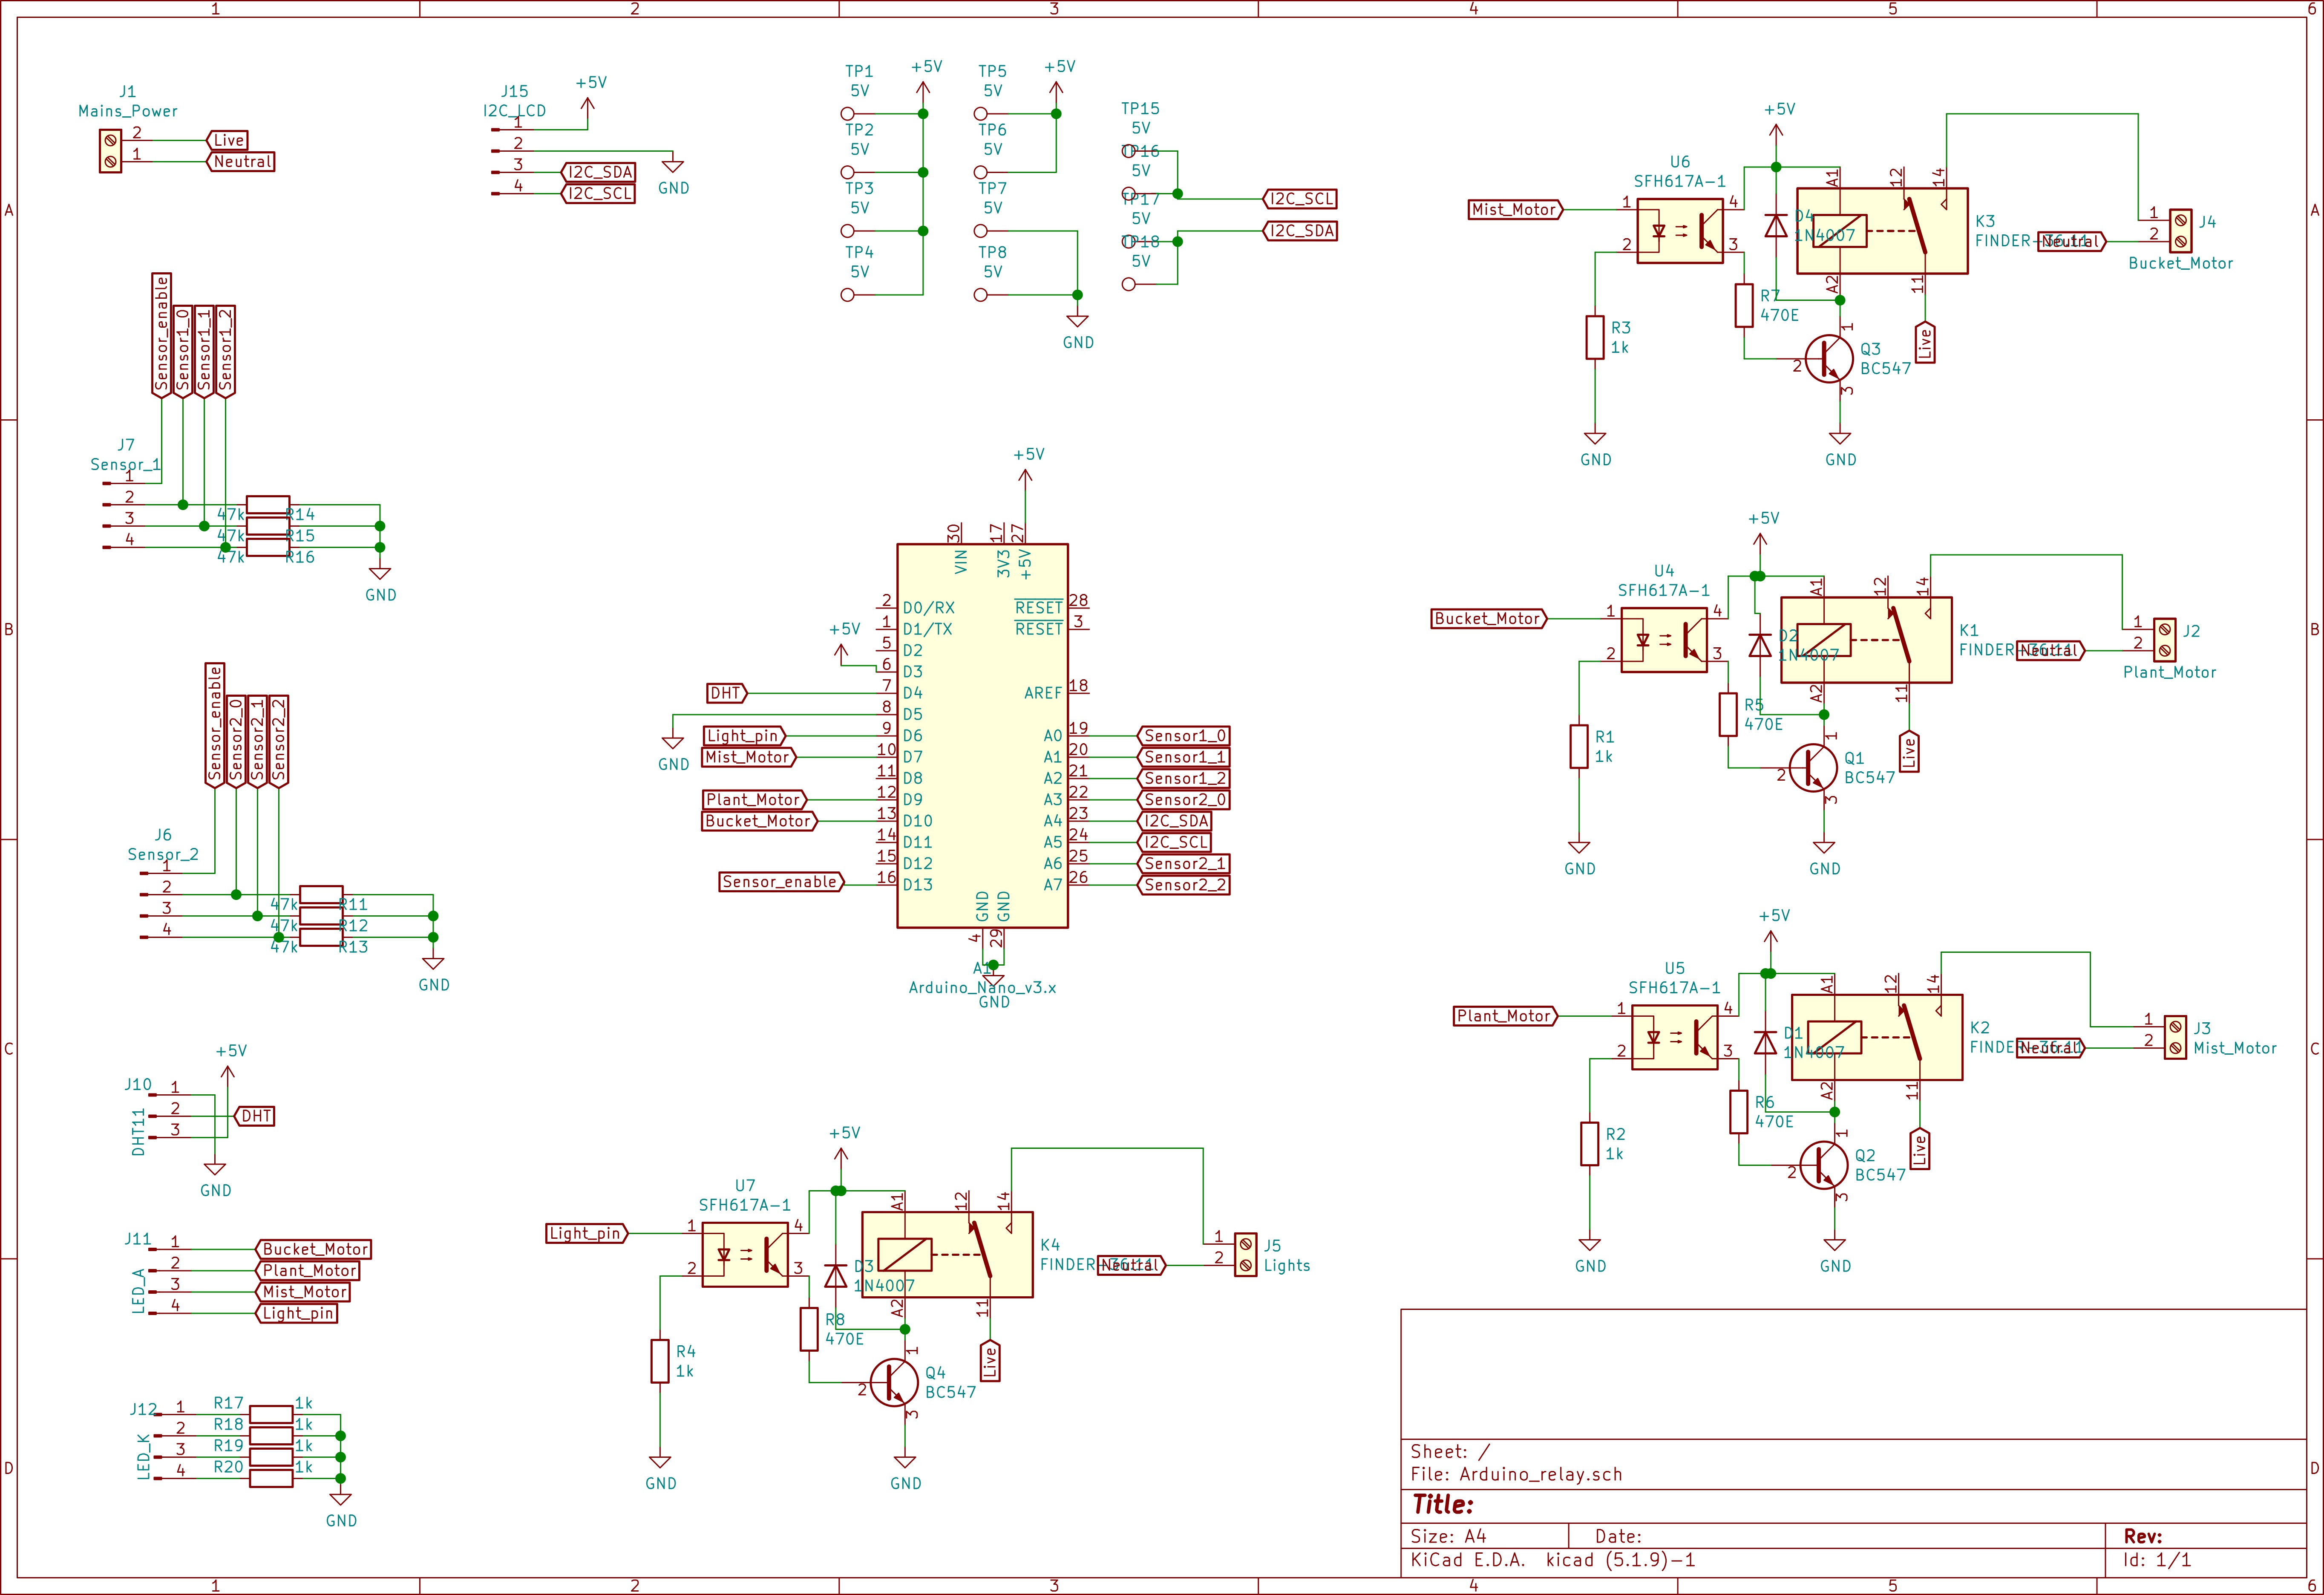The height and width of the screenshot is (1595, 2324).
Task: Select the U4 SFH617A-1 optocoupler
Action: (1664, 640)
